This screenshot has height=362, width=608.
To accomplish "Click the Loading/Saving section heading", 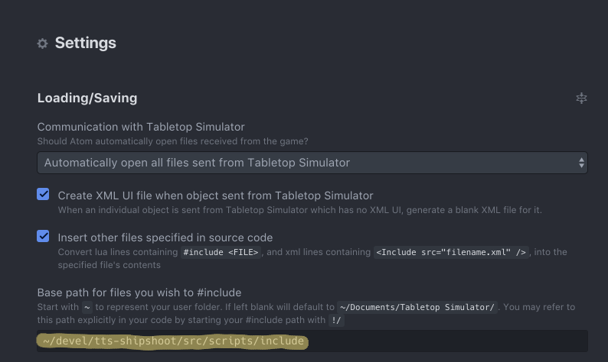I will (87, 99).
